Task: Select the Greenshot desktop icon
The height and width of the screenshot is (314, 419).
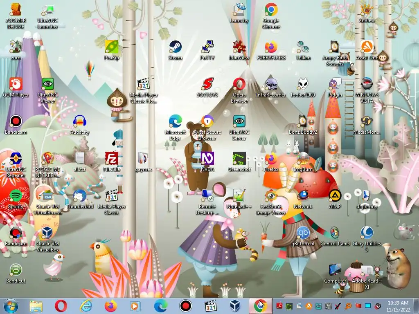Action: [x=239, y=162]
